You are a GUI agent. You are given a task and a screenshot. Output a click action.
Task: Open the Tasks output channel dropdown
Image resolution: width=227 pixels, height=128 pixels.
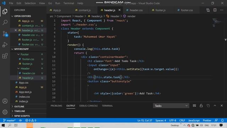pyautogui.click(x=171, y=106)
